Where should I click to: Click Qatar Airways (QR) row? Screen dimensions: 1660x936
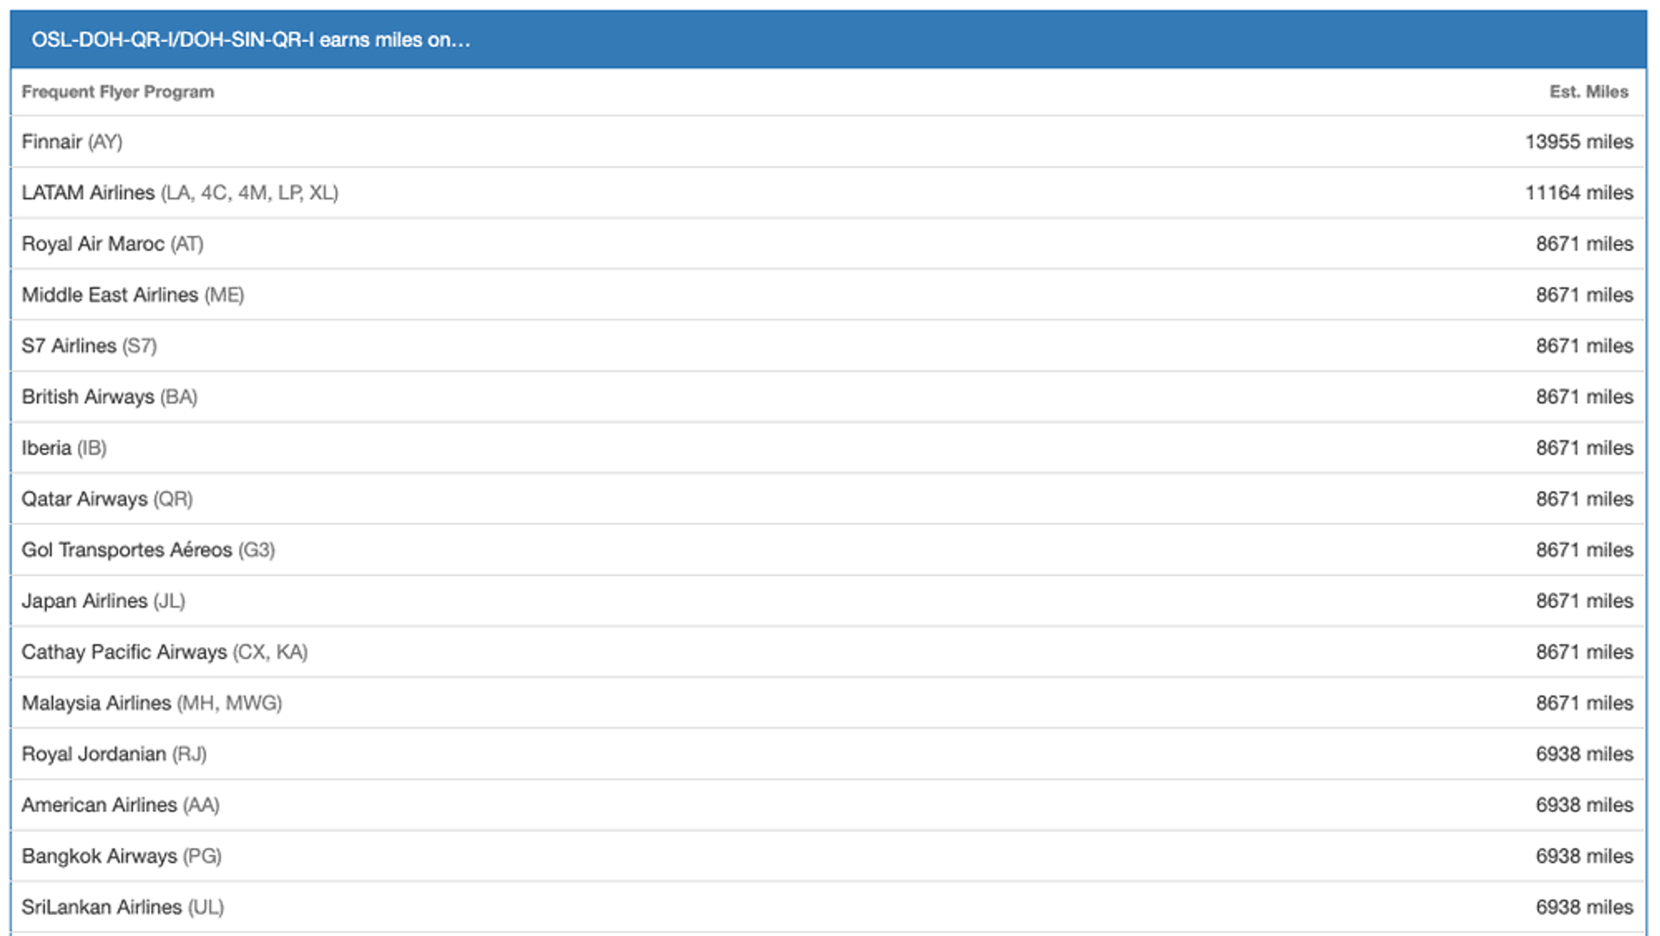pos(107,499)
